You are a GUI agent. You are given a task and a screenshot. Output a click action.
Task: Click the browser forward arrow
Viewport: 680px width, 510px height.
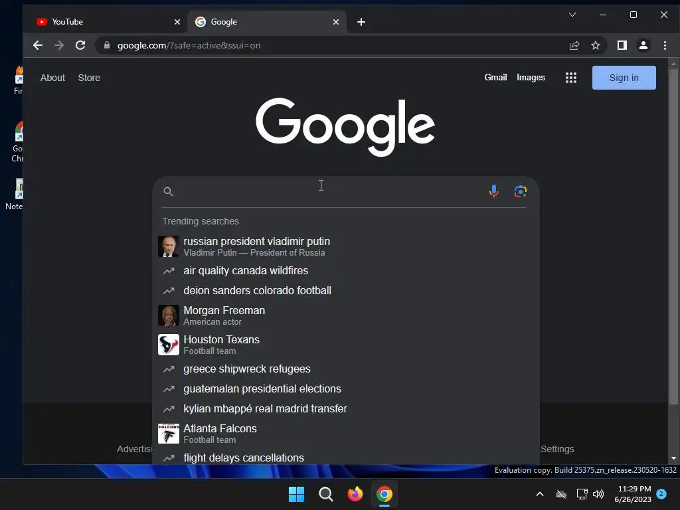pyautogui.click(x=59, y=45)
